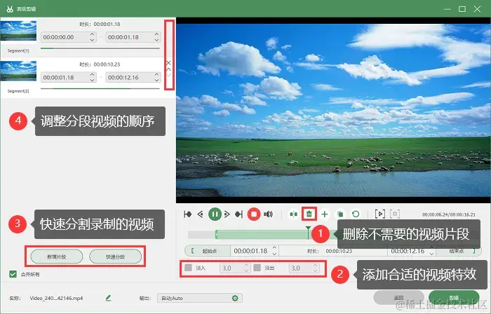Viewport: 491px width, 314px height.
Task: Click the 快速分段 button
Action: tap(115, 257)
